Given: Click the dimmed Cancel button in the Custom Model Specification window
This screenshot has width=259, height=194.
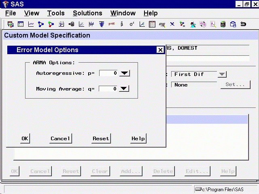Looking at the screenshot, I should click(x=40, y=171).
